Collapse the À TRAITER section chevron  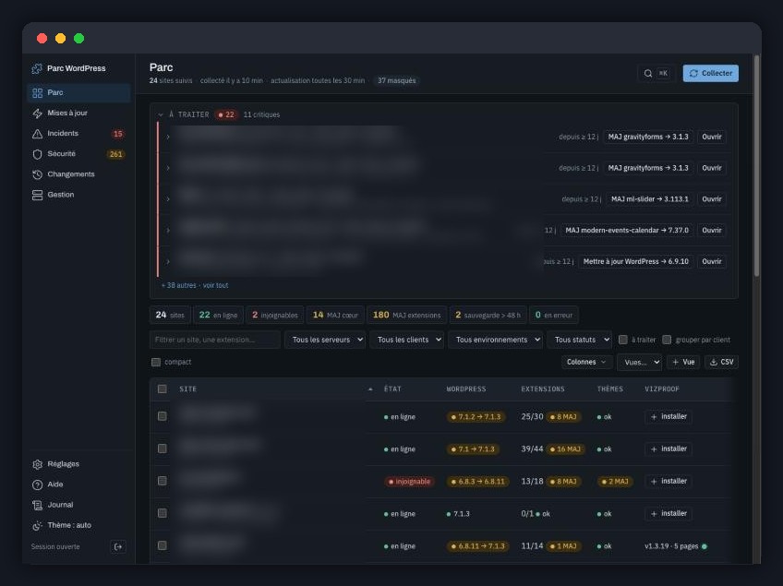click(161, 114)
